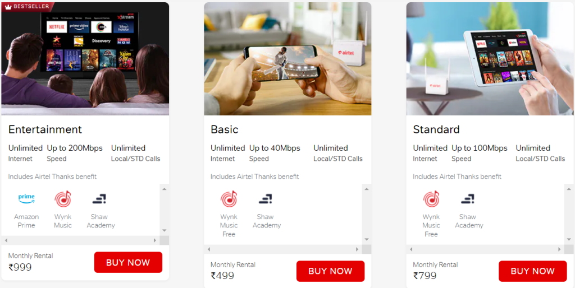Screen dimensions: 575x288
Task: Click Shaw Academy icon in Basic plan
Action: coord(266,199)
